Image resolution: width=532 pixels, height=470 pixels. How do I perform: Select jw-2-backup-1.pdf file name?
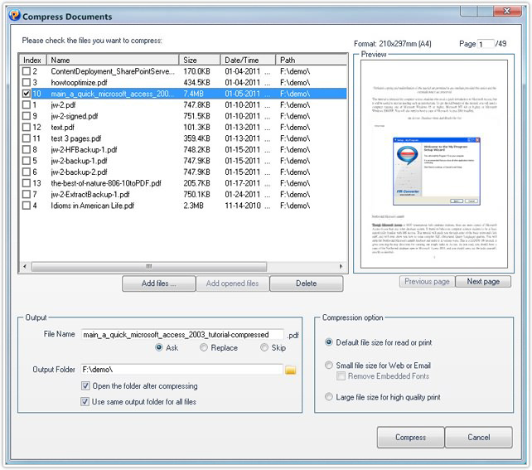(79, 161)
